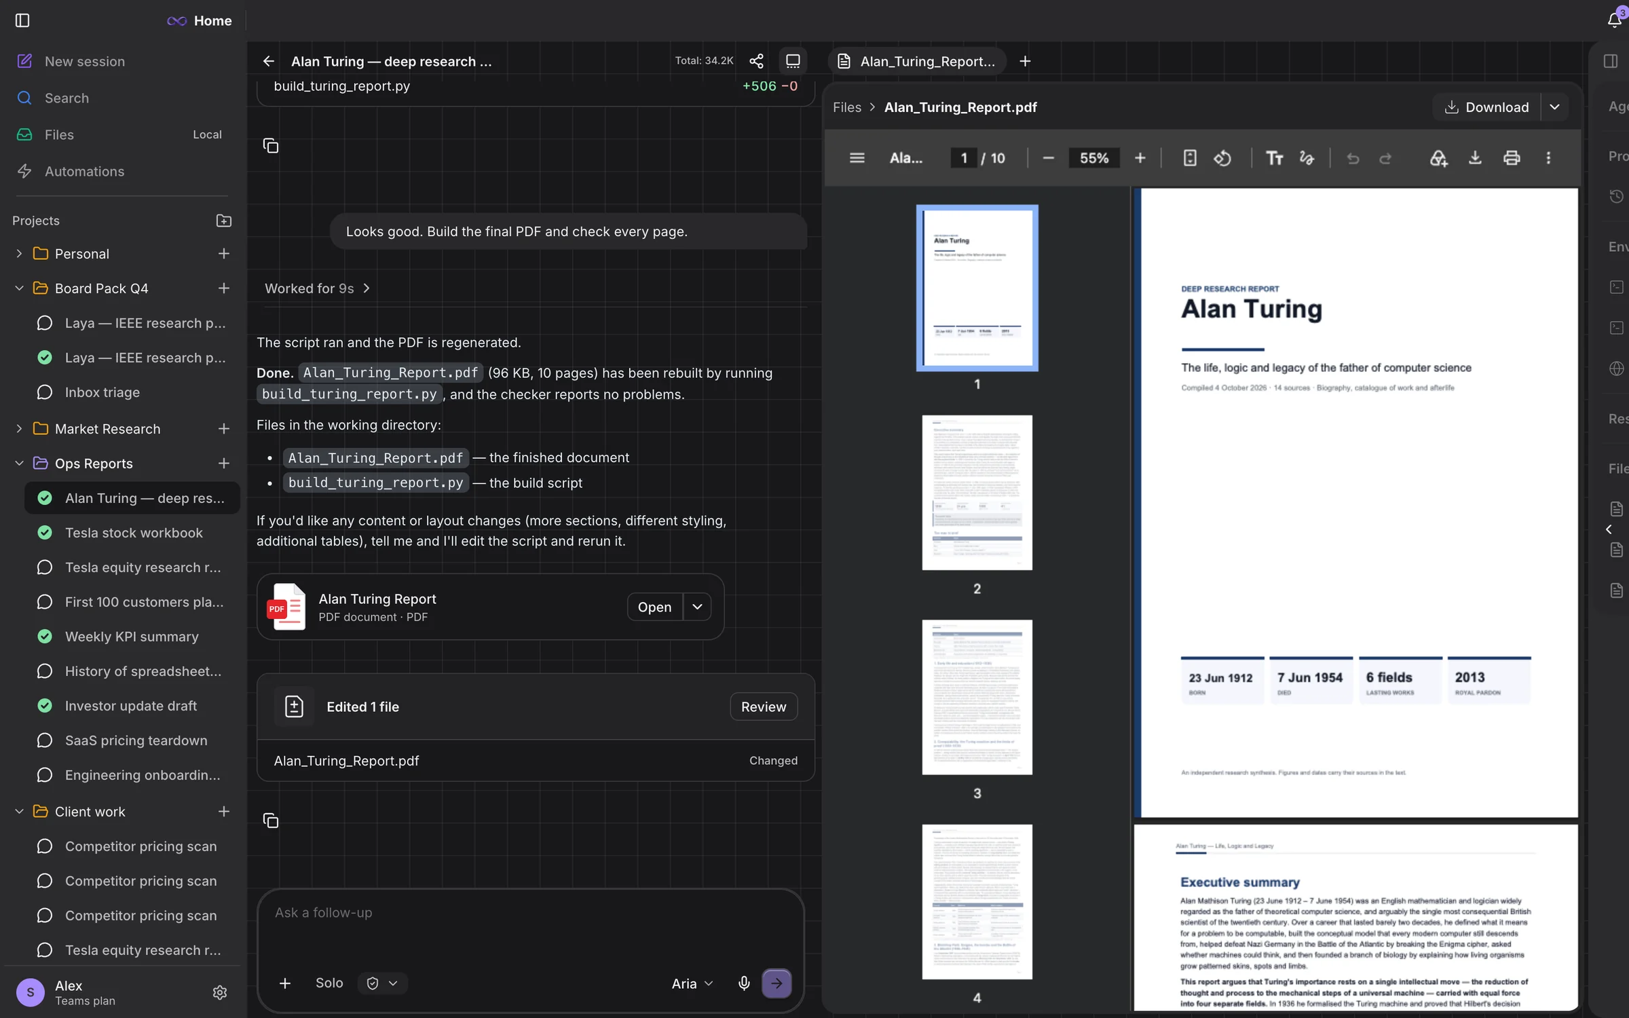Expand the Worked for 9s details
This screenshot has width=1629, height=1018.
coord(317,288)
